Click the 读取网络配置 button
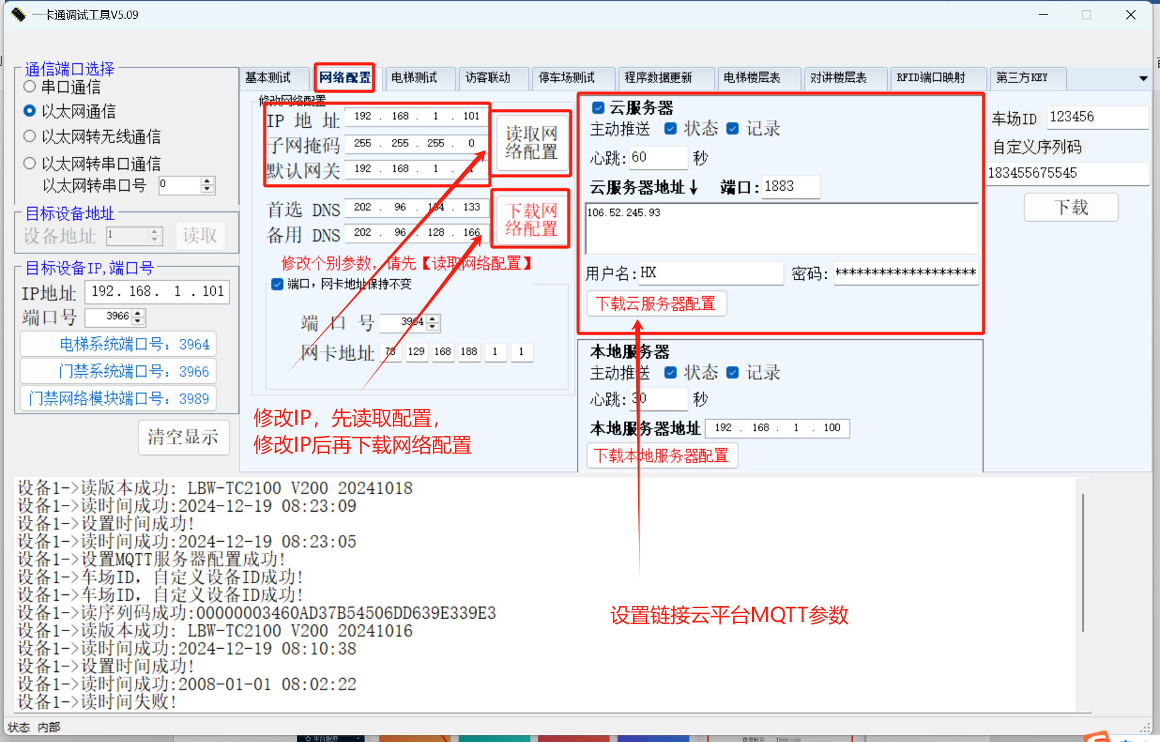 coord(531,143)
